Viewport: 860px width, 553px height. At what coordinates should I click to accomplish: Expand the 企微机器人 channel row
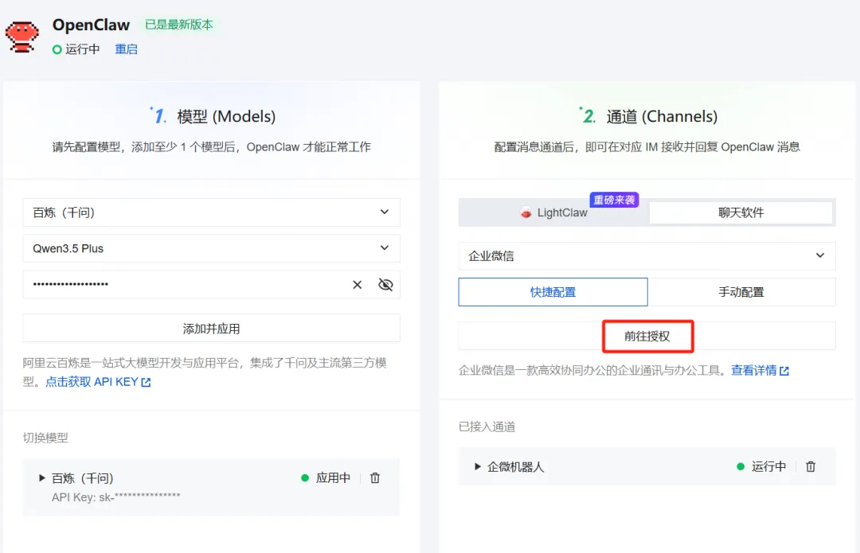[x=477, y=466]
